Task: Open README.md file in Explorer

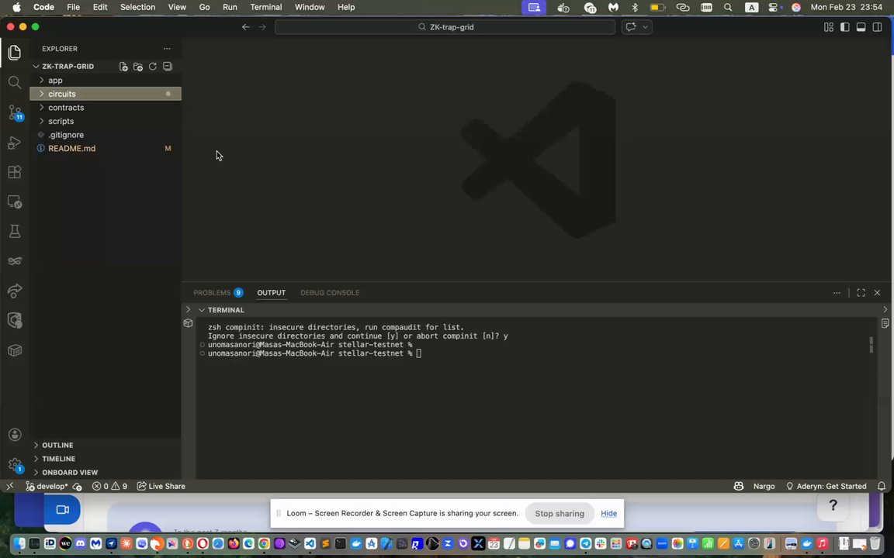Action: 71,149
